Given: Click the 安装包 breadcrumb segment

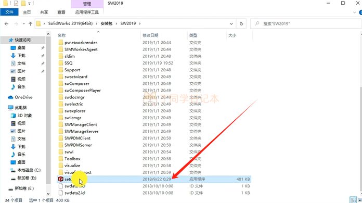Looking at the screenshot, I should 107,23.
